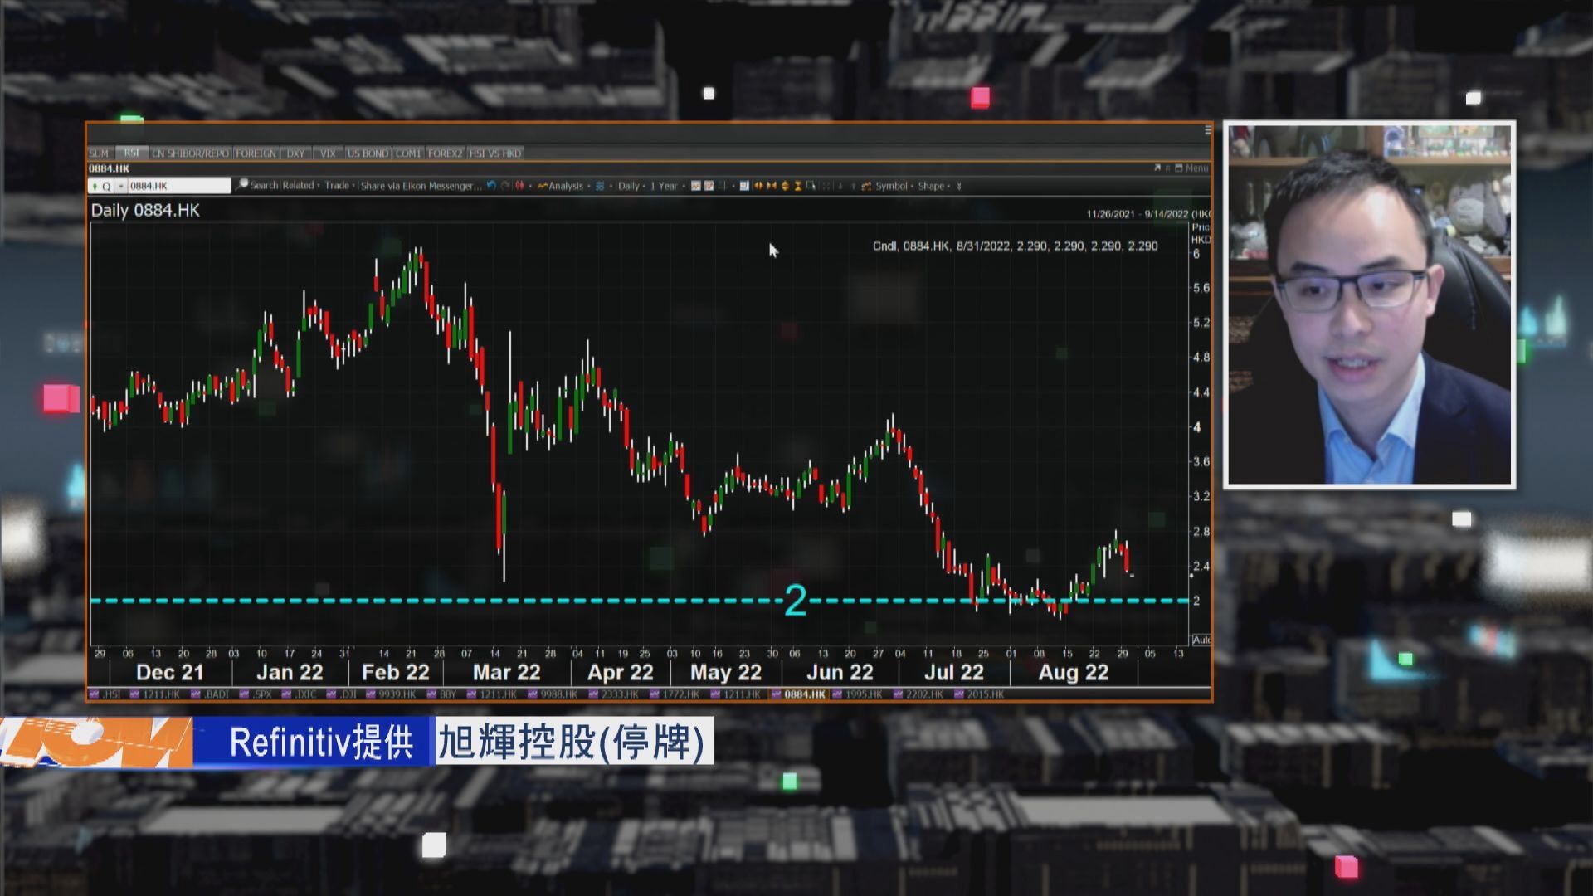
Task: Select the HSI VS HKD tab
Action: tap(495, 153)
